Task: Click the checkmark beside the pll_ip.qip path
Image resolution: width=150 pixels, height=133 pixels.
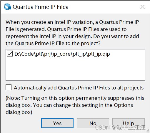Action: 10,54
